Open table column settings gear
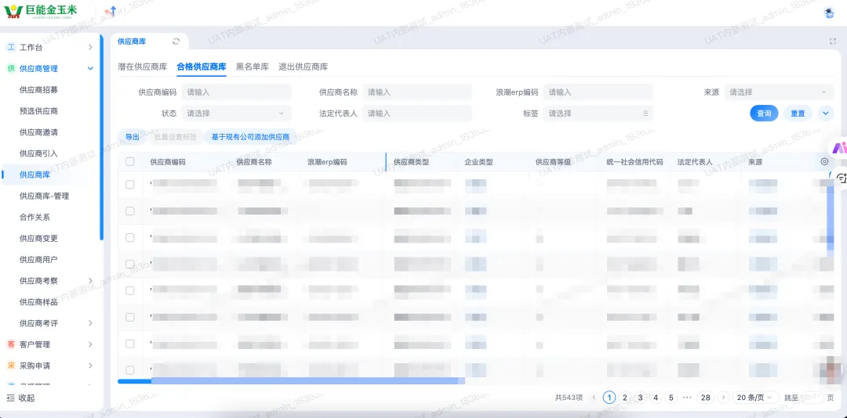This screenshot has height=418, width=847. pos(824,162)
